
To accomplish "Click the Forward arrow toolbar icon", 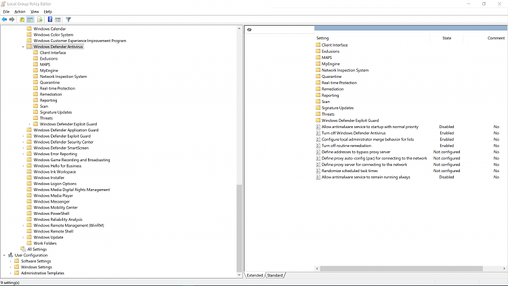I will pyautogui.click(x=12, y=20).
